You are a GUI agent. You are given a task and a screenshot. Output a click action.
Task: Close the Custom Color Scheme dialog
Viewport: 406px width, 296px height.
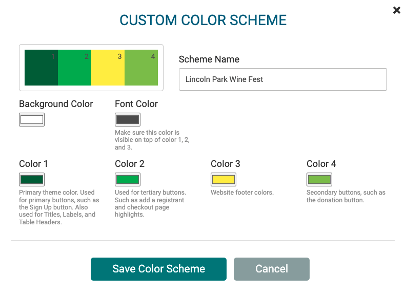pos(396,10)
